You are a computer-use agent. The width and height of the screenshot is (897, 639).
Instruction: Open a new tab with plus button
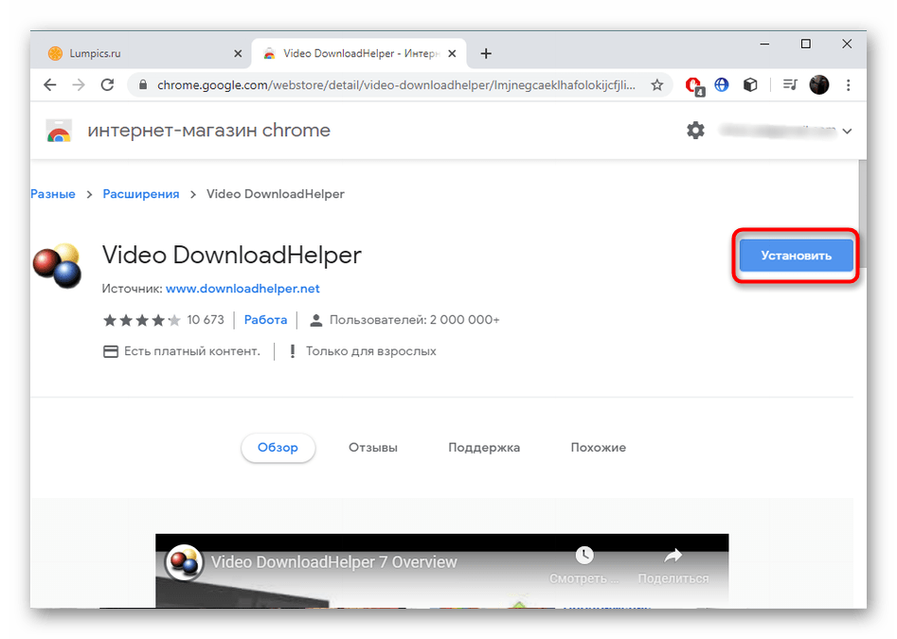tap(486, 54)
